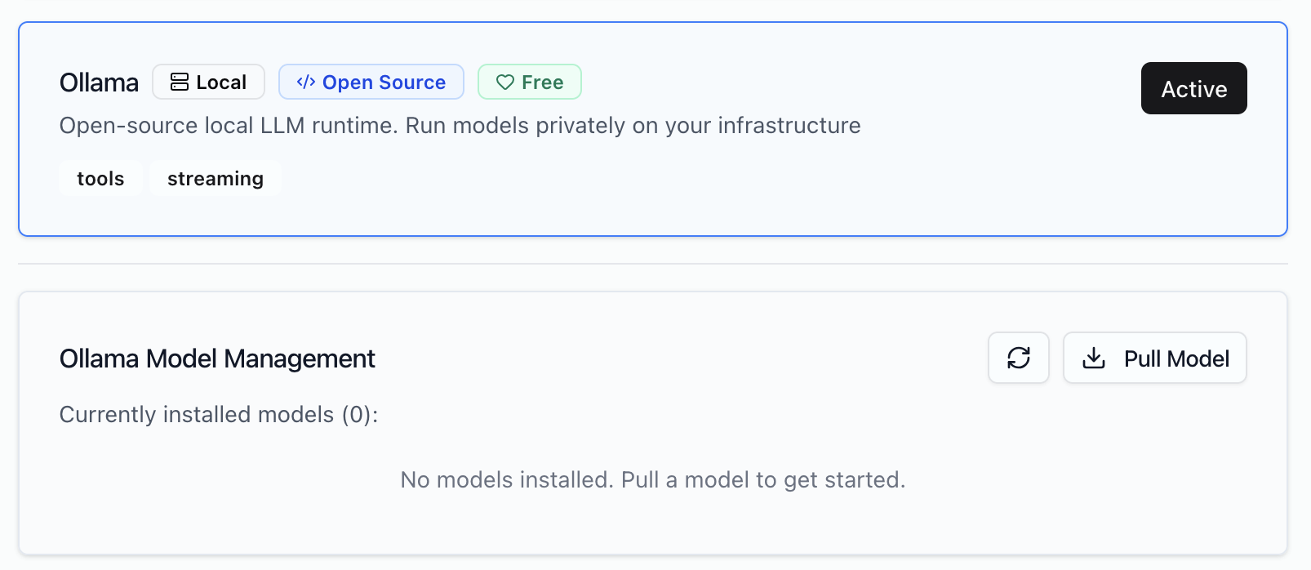Viewport: 1311px width, 570px height.
Task: Click the streaming capability tag
Action: pos(216,179)
